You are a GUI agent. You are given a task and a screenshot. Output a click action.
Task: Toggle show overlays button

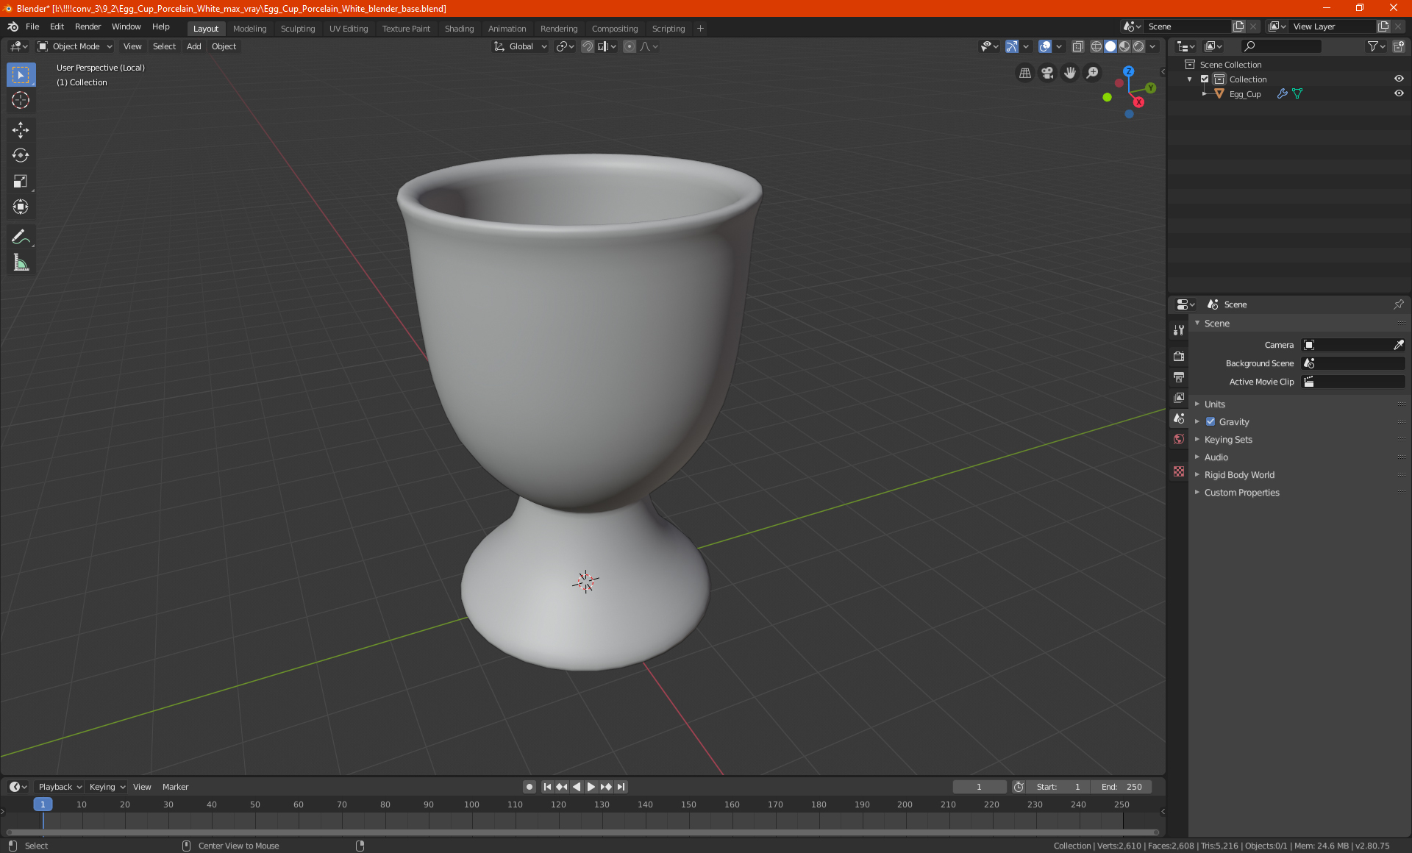click(1045, 46)
